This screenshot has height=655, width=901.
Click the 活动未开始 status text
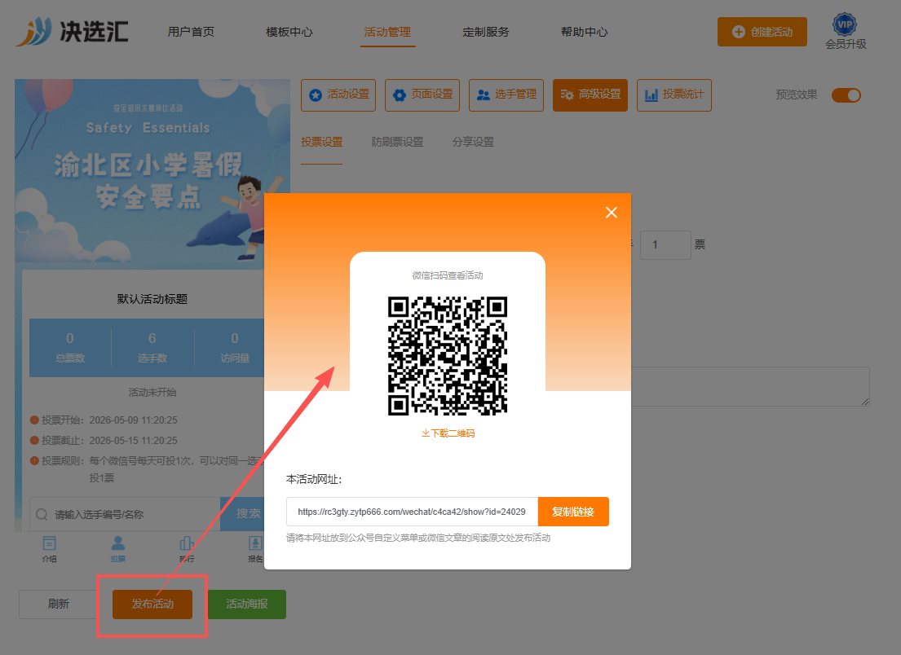pyautogui.click(x=152, y=393)
